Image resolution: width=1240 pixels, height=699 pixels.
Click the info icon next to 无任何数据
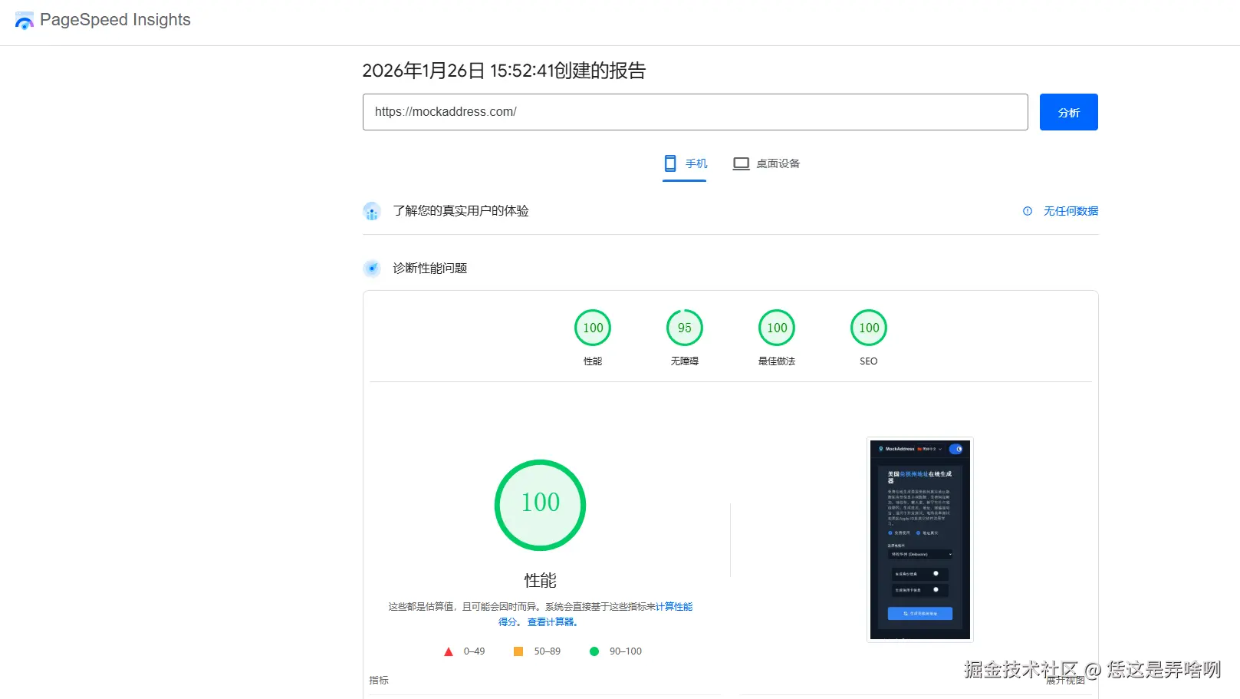click(x=1028, y=210)
